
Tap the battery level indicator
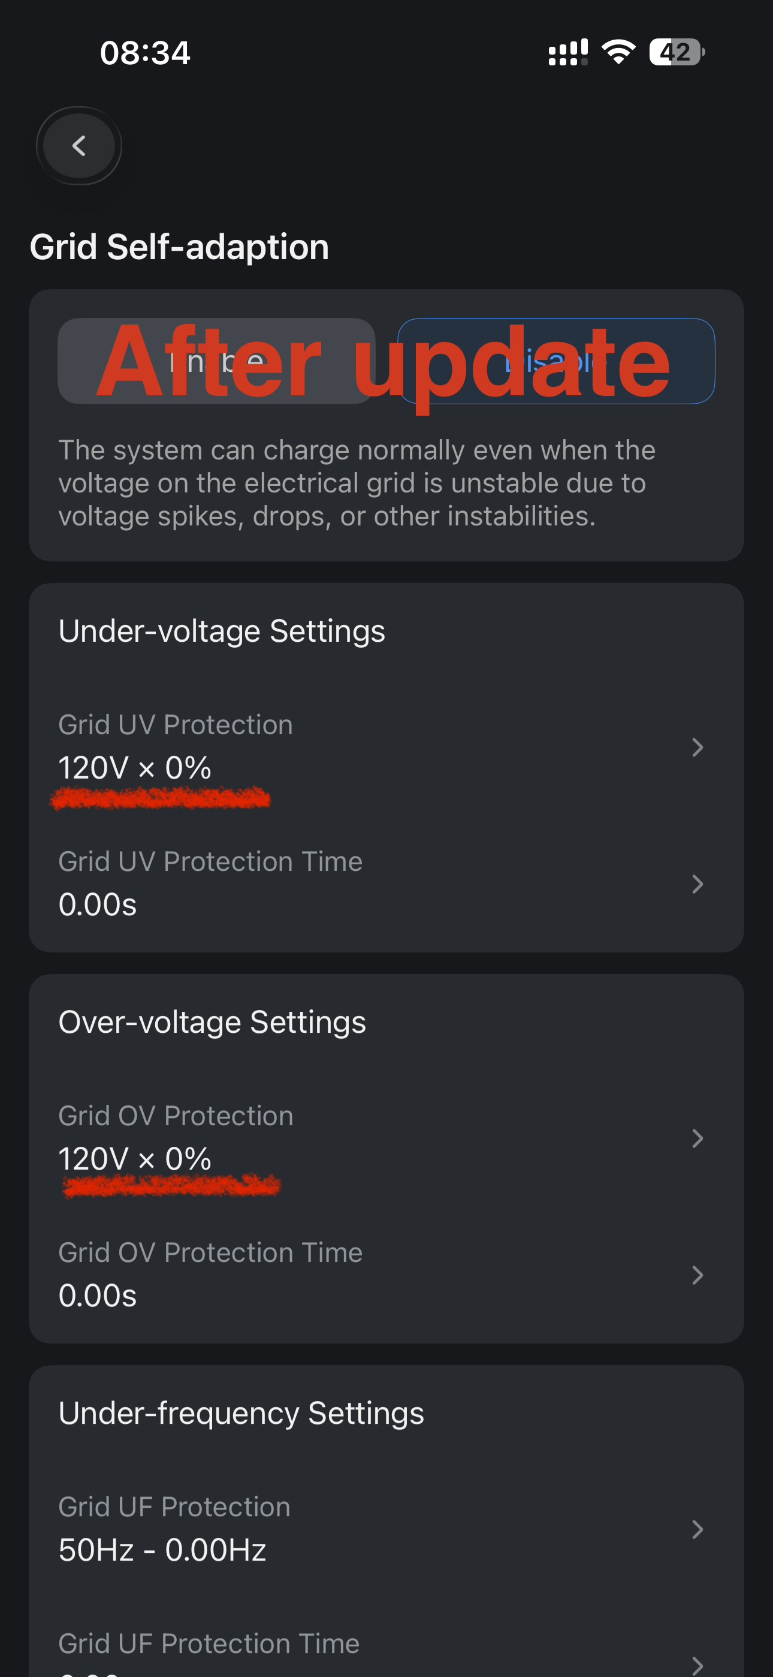[x=676, y=52]
